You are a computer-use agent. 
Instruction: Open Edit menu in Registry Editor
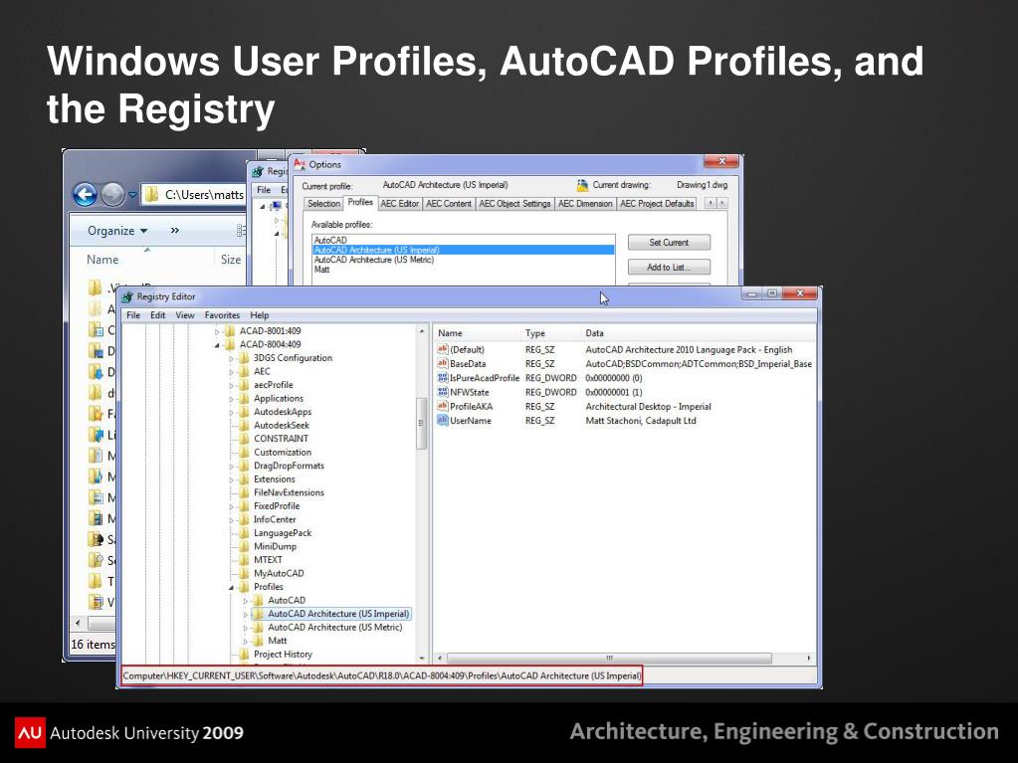pyautogui.click(x=158, y=315)
